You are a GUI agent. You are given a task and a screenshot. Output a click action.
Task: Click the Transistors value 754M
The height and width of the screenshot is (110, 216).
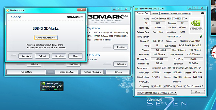click(182, 32)
